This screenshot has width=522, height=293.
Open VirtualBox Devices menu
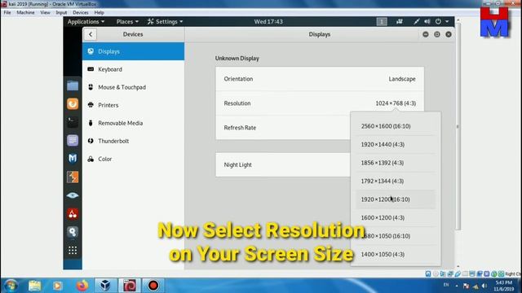coord(81,13)
